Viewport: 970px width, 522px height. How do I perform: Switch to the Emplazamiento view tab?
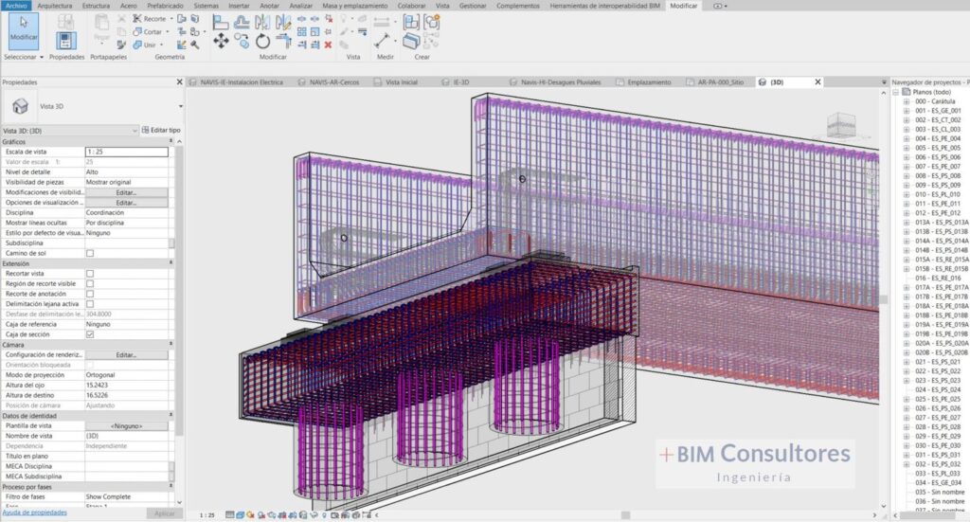point(649,82)
